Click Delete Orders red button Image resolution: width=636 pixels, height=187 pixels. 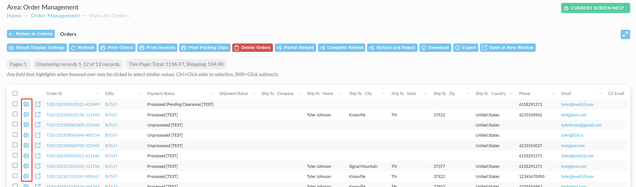click(253, 47)
